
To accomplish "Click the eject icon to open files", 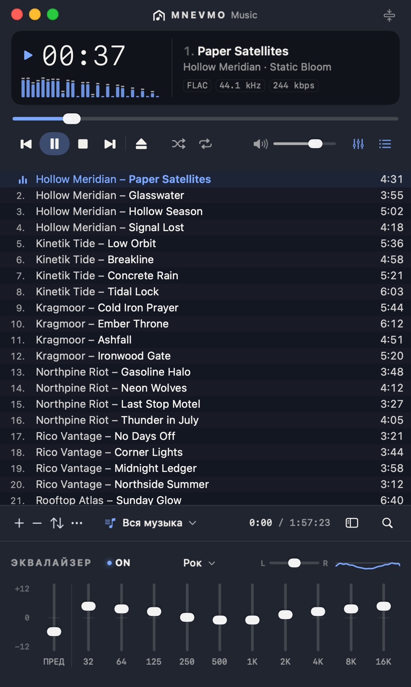I will (x=141, y=144).
